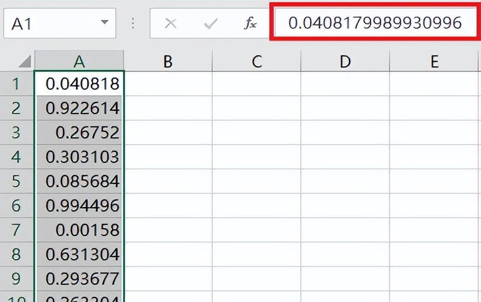Select row 6 header
The image size is (481, 302).
coord(16,206)
